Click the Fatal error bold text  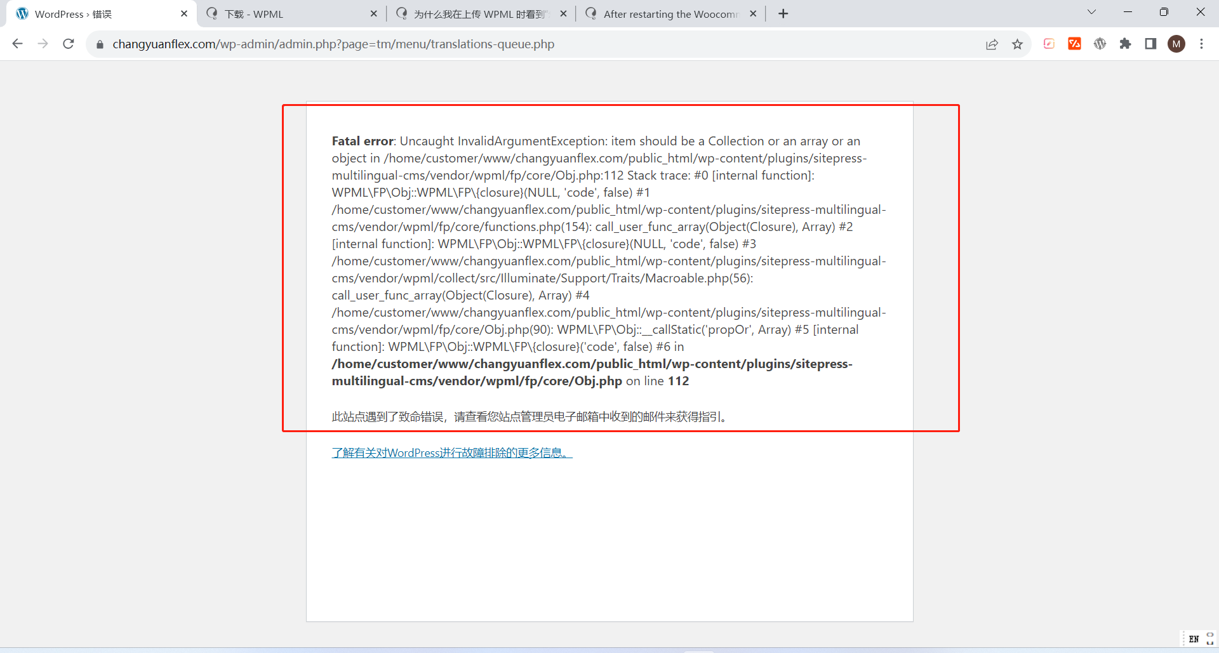[x=363, y=141]
